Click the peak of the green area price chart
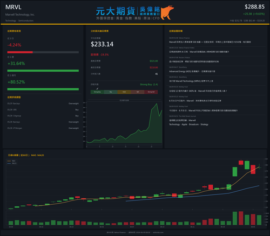Viewport: 270px width, 236px height. (157, 103)
